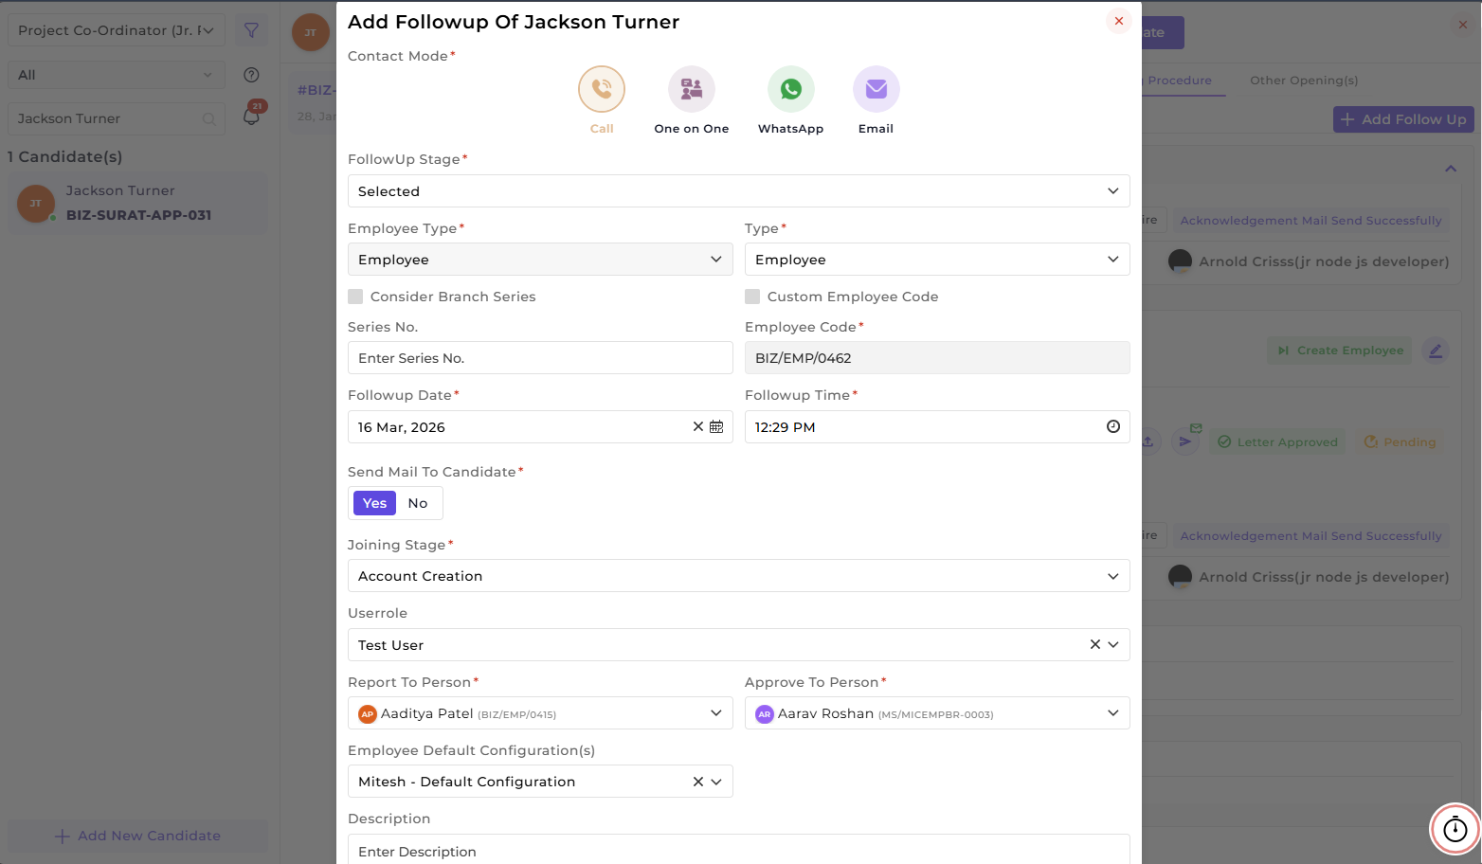Pick WhatsApp as contact mode
1482x864 pixels.
click(791, 89)
